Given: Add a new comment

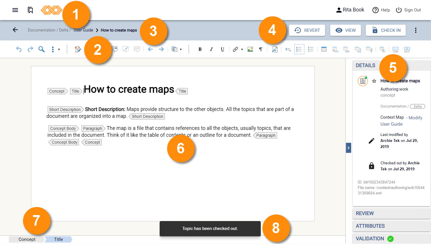Looking at the screenshot, I should [x=115, y=49].
